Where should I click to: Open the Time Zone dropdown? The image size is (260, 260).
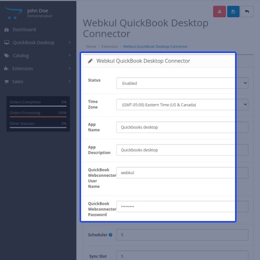182,105
